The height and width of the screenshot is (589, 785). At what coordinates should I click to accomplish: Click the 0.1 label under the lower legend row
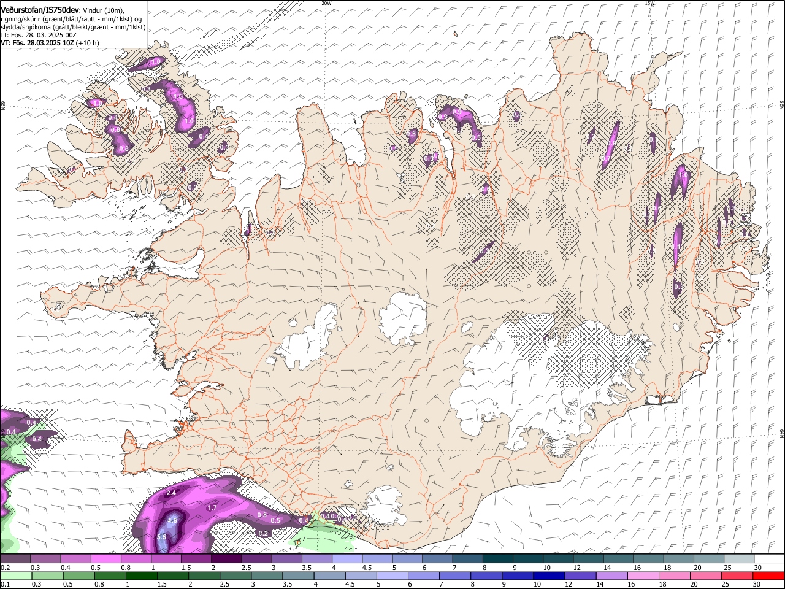click(6, 584)
